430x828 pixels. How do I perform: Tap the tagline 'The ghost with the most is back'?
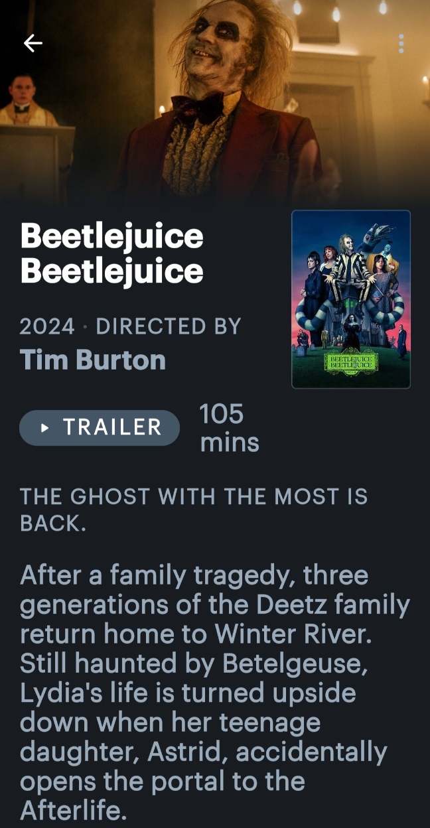[x=193, y=509]
